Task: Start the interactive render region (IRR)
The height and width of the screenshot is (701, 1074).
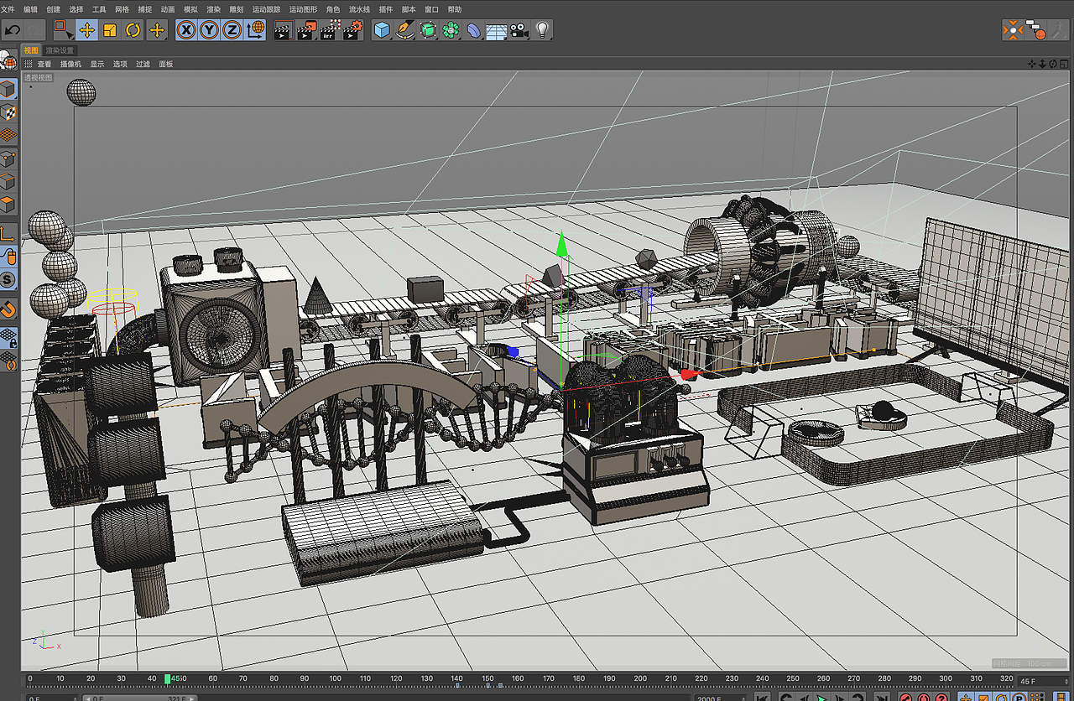Action: [330, 30]
